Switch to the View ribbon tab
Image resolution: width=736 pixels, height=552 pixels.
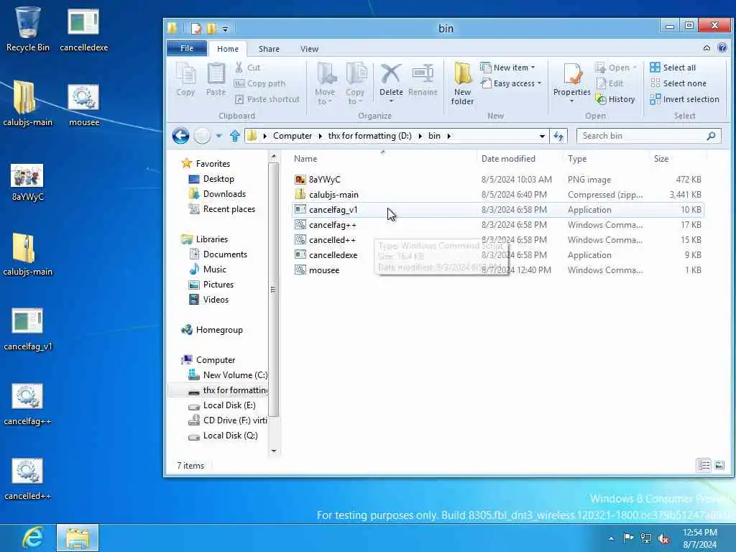pos(309,48)
